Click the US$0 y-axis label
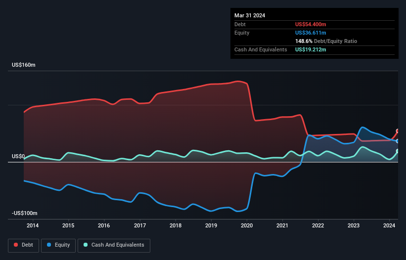This screenshot has height=260, width=406. 18,157
